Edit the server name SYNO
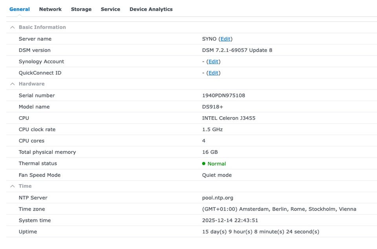This screenshot has width=377, height=249. point(225,39)
